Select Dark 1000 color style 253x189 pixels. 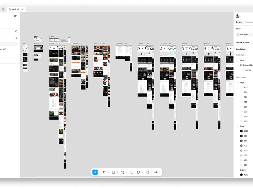(x=244, y=131)
